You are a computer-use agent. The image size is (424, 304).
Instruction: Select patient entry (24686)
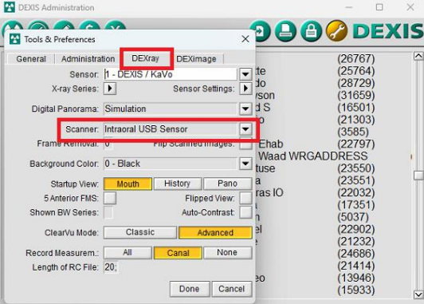click(x=355, y=254)
